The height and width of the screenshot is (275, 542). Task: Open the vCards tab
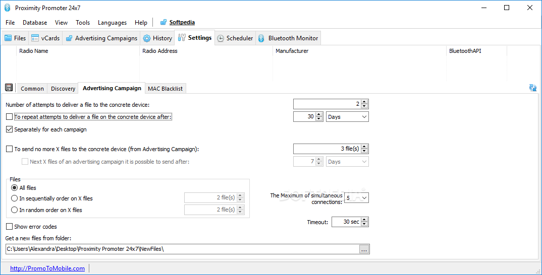point(45,38)
